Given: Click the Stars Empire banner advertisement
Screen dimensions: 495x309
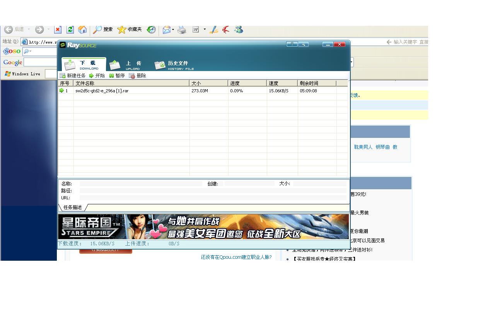Looking at the screenshot, I should coord(203,227).
